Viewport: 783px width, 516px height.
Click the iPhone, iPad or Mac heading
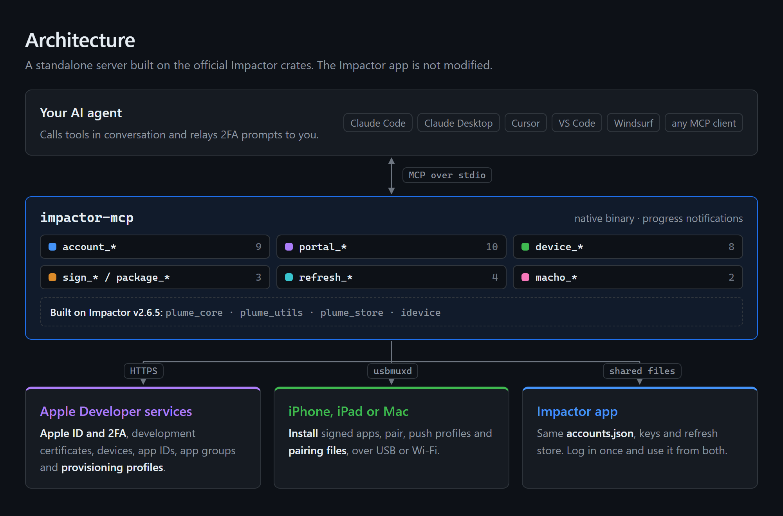pos(348,412)
